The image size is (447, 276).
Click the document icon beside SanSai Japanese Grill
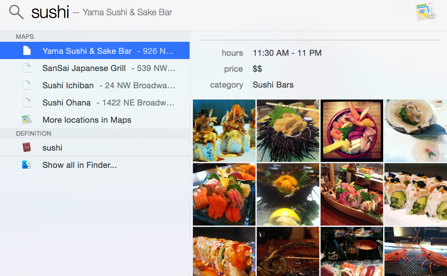(27, 68)
